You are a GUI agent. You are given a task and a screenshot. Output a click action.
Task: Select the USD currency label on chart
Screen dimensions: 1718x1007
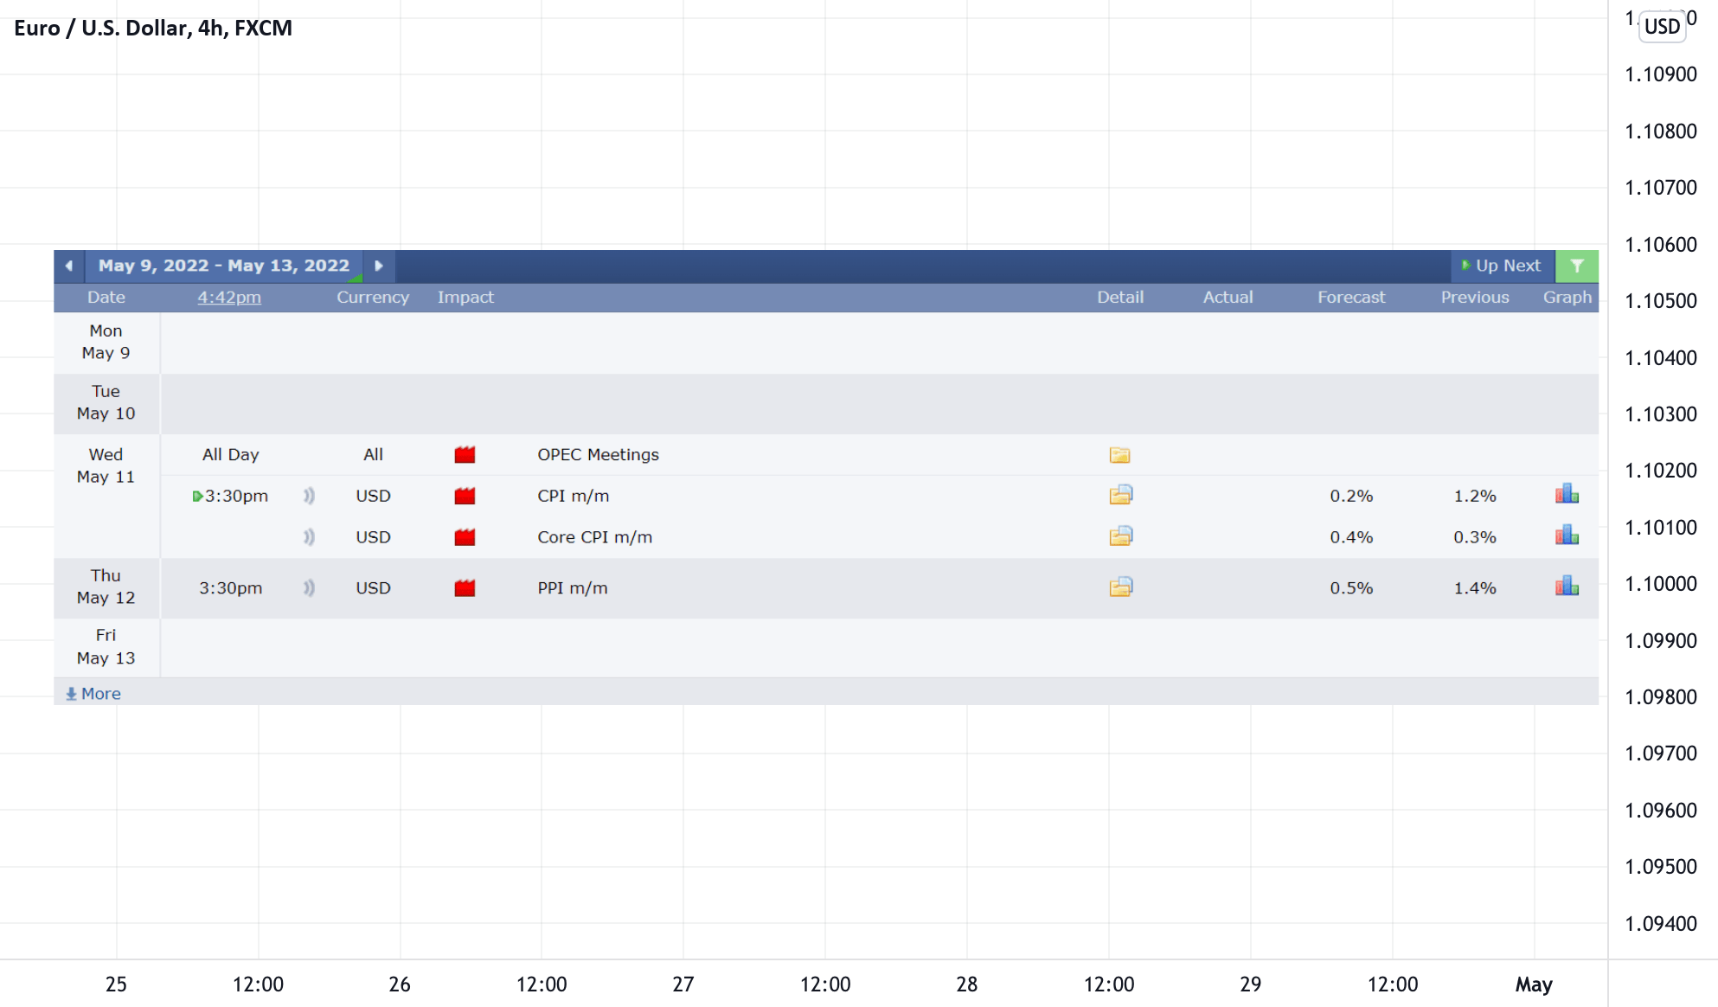(x=1662, y=26)
